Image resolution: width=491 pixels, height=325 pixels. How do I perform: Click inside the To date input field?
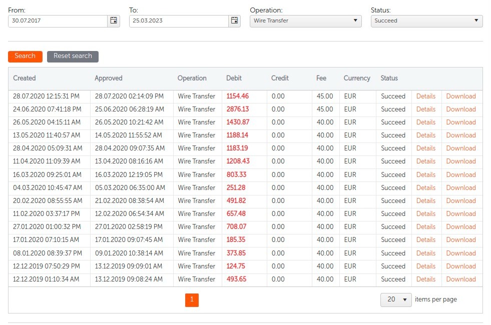[179, 21]
